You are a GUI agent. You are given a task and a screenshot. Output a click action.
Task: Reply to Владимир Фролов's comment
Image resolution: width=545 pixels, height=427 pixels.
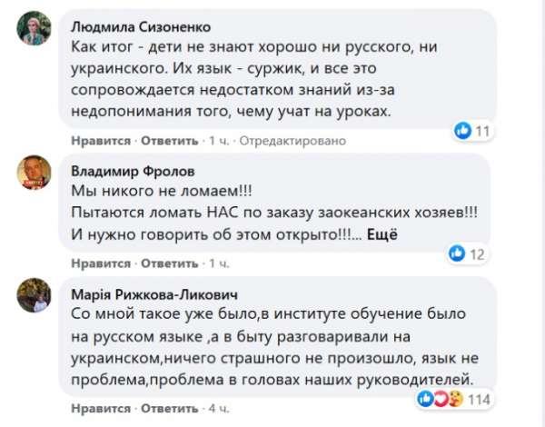[x=168, y=263]
